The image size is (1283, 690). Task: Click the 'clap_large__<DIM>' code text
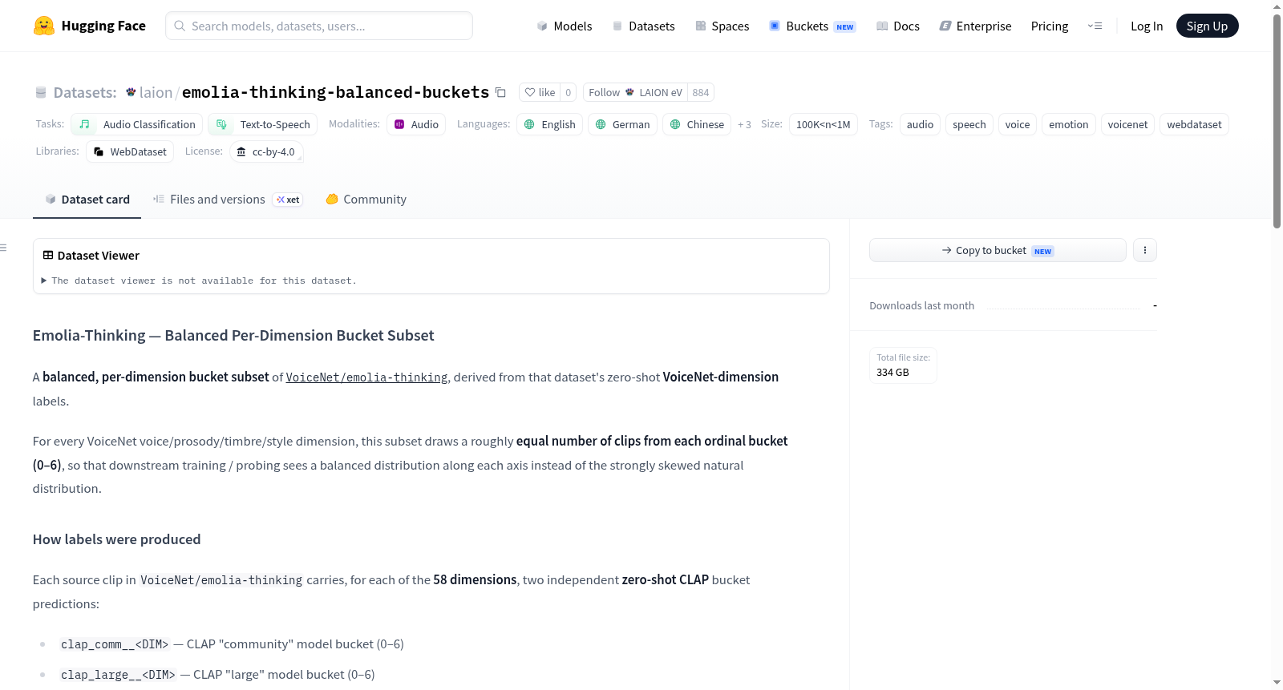pyautogui.click(x=118, y=675)
